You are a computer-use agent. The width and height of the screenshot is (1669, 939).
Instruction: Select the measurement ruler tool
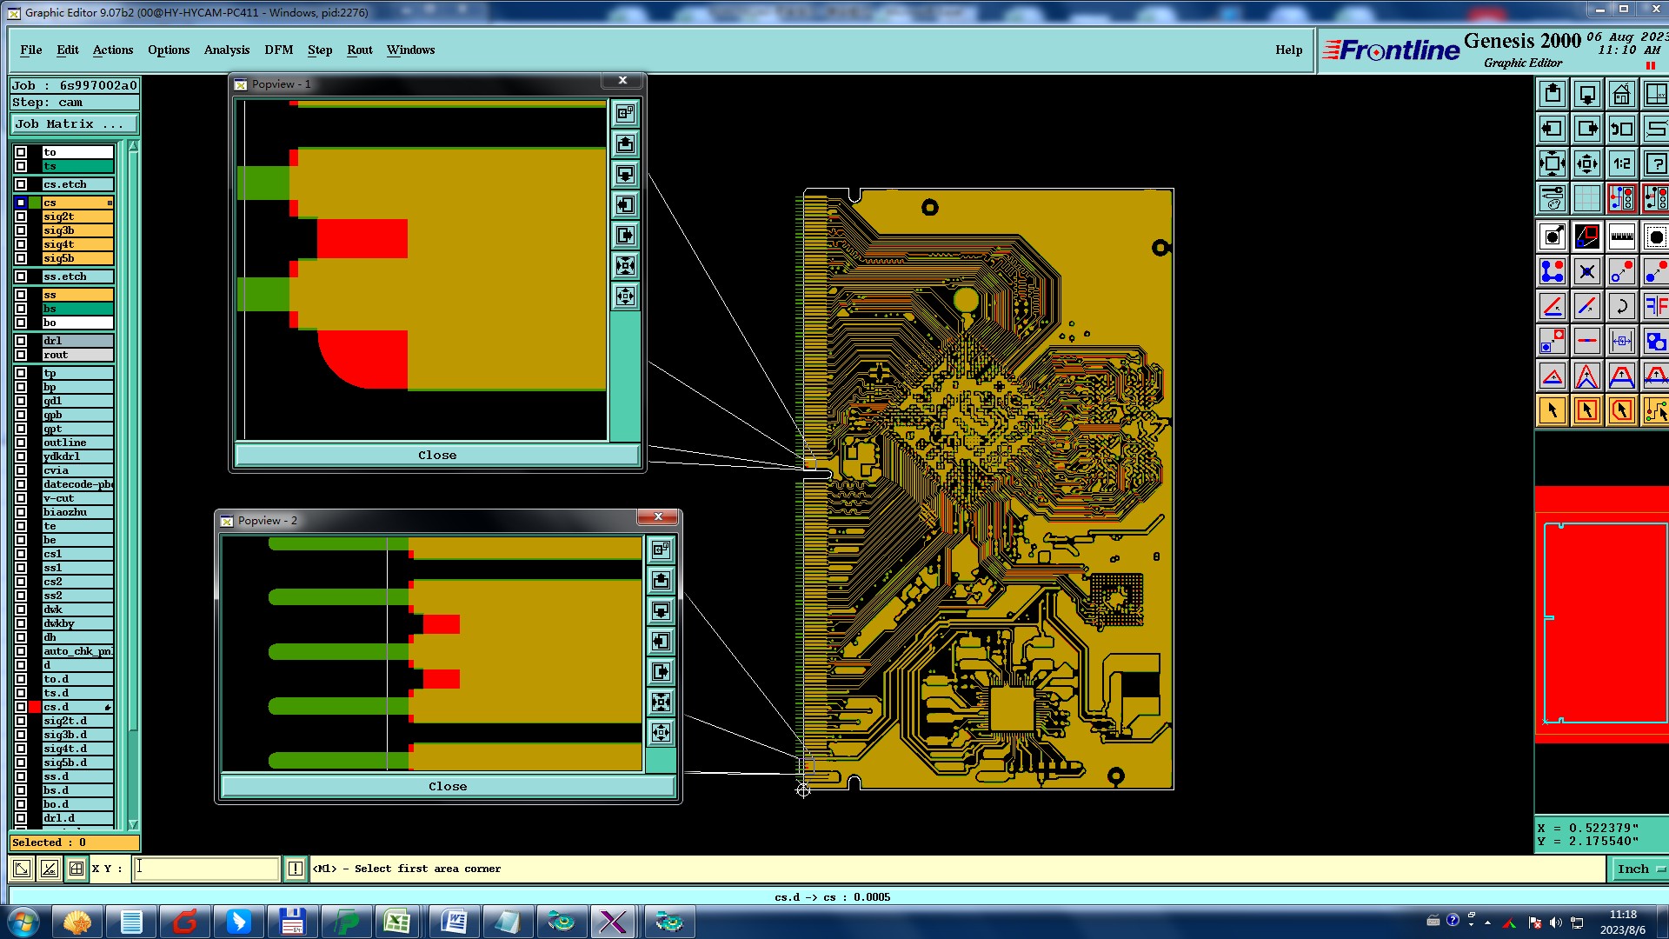pyautogui.click(x=1621, y=236)
